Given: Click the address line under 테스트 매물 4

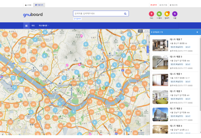Looking at the screenshot, I should pos(179,130).
